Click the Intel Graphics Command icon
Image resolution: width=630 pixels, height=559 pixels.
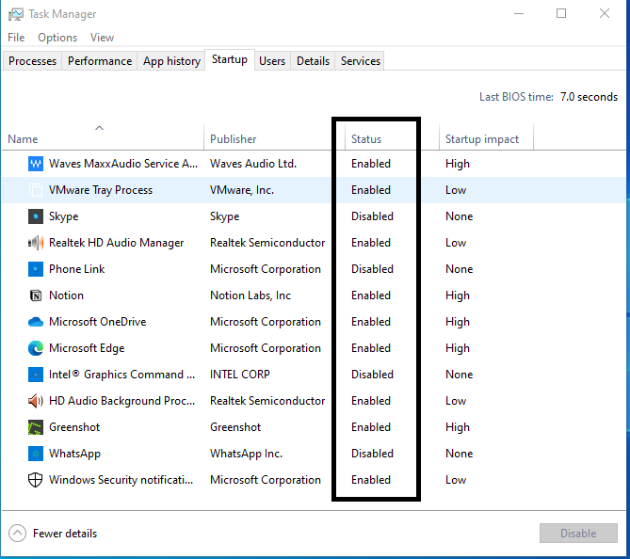coord(36,375)
